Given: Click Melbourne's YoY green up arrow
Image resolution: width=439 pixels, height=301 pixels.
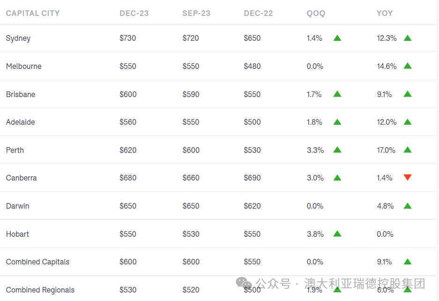Looking at the screenshot, I should [x=408, y=66].
